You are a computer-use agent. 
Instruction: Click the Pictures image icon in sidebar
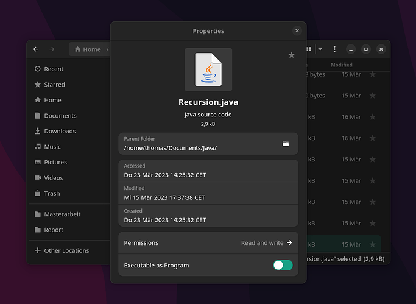[x=38, y=162]
